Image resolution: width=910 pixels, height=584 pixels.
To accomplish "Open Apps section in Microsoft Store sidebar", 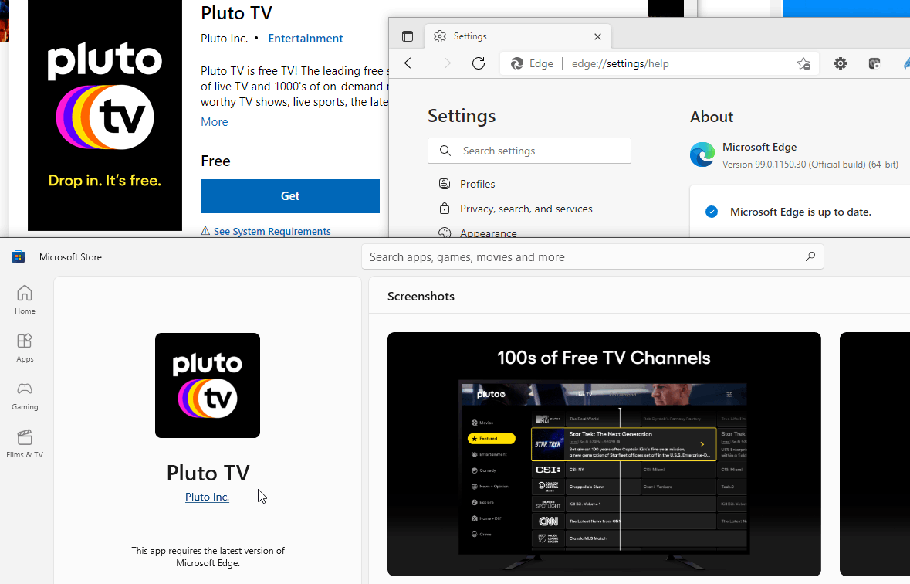I will click(25, 348).
